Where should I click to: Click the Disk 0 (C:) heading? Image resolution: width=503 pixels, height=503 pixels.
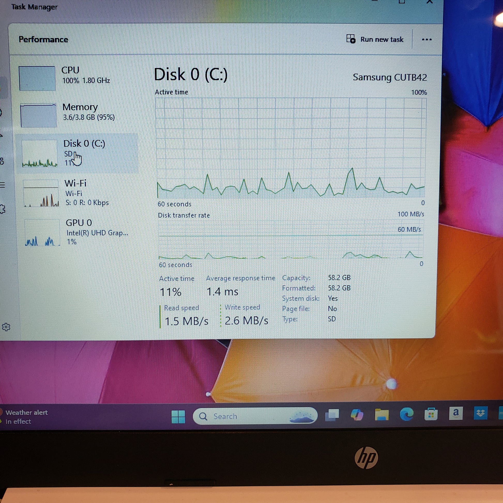tap(190, 74)
